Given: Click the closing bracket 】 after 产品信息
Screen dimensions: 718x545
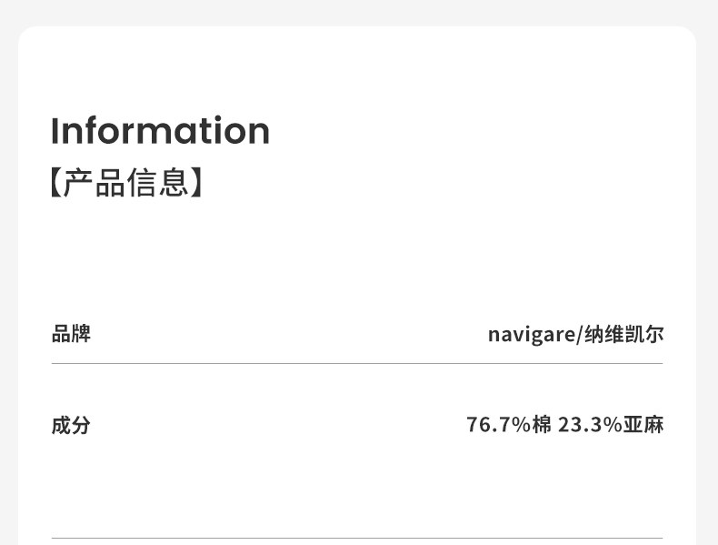Looking at the screenshot, I should pos(196,183).
